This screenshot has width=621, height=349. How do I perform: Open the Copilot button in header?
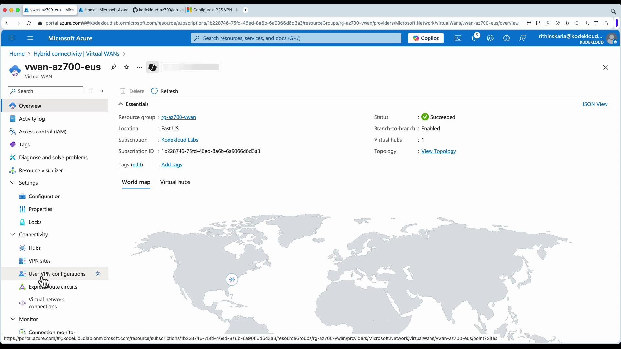point(426,38)
